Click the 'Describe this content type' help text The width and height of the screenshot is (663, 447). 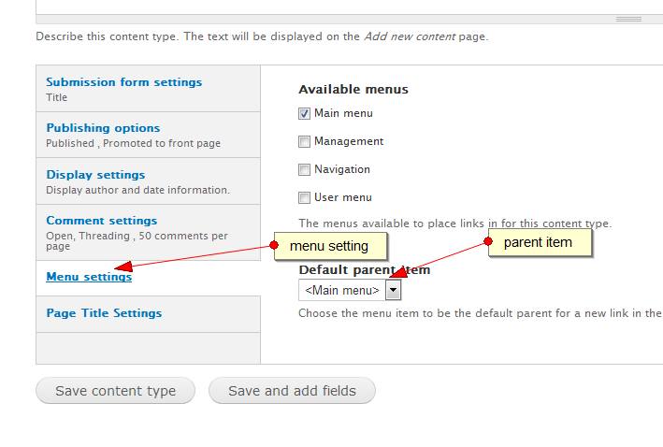click(x=262, y=36)
